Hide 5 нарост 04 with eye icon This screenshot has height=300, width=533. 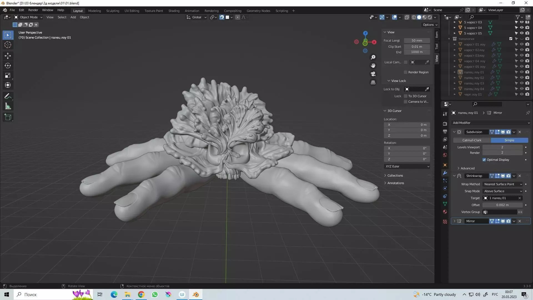pyautogui.click(x=522, y=28)
